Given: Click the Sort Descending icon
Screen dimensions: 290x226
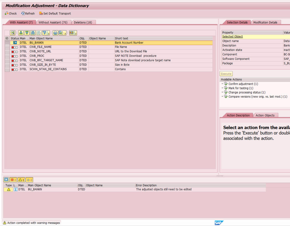Looking at the screenshot, I should pos(27,33).
